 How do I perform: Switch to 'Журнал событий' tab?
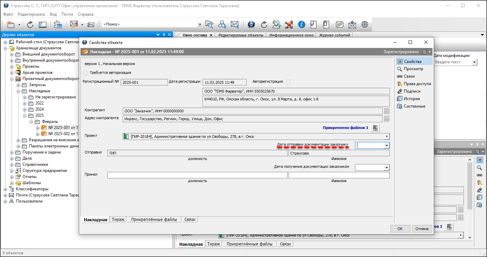click(x=335, y=35)
